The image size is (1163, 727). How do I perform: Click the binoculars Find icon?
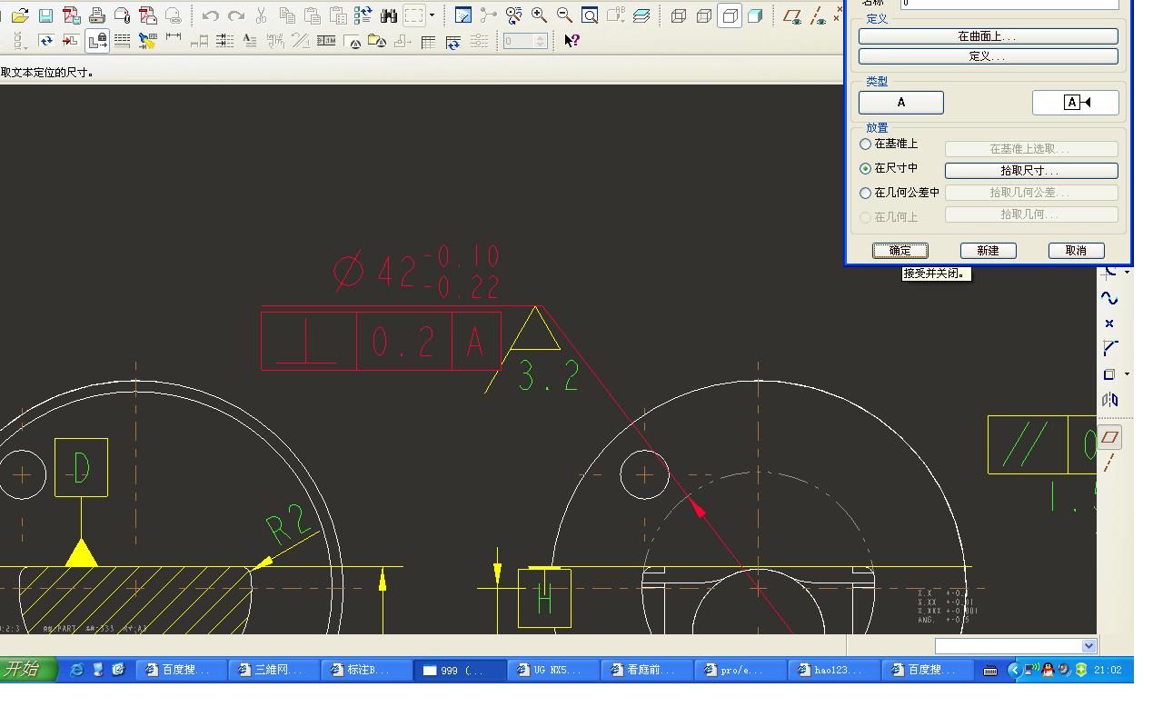(x=389, y=15)
